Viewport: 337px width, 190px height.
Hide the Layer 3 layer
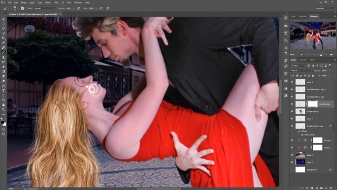coord(292,119)
